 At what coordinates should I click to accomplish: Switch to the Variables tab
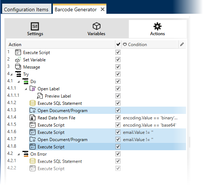pos(96,29)
